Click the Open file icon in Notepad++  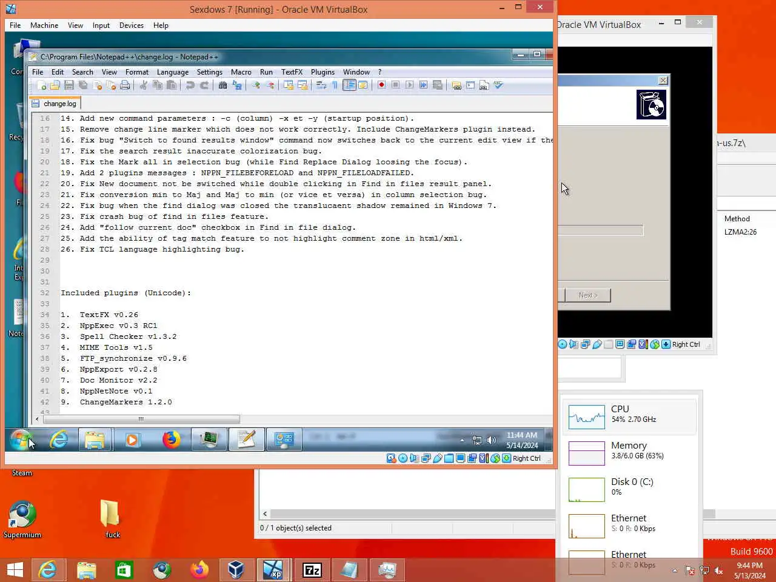coord(55,85)
